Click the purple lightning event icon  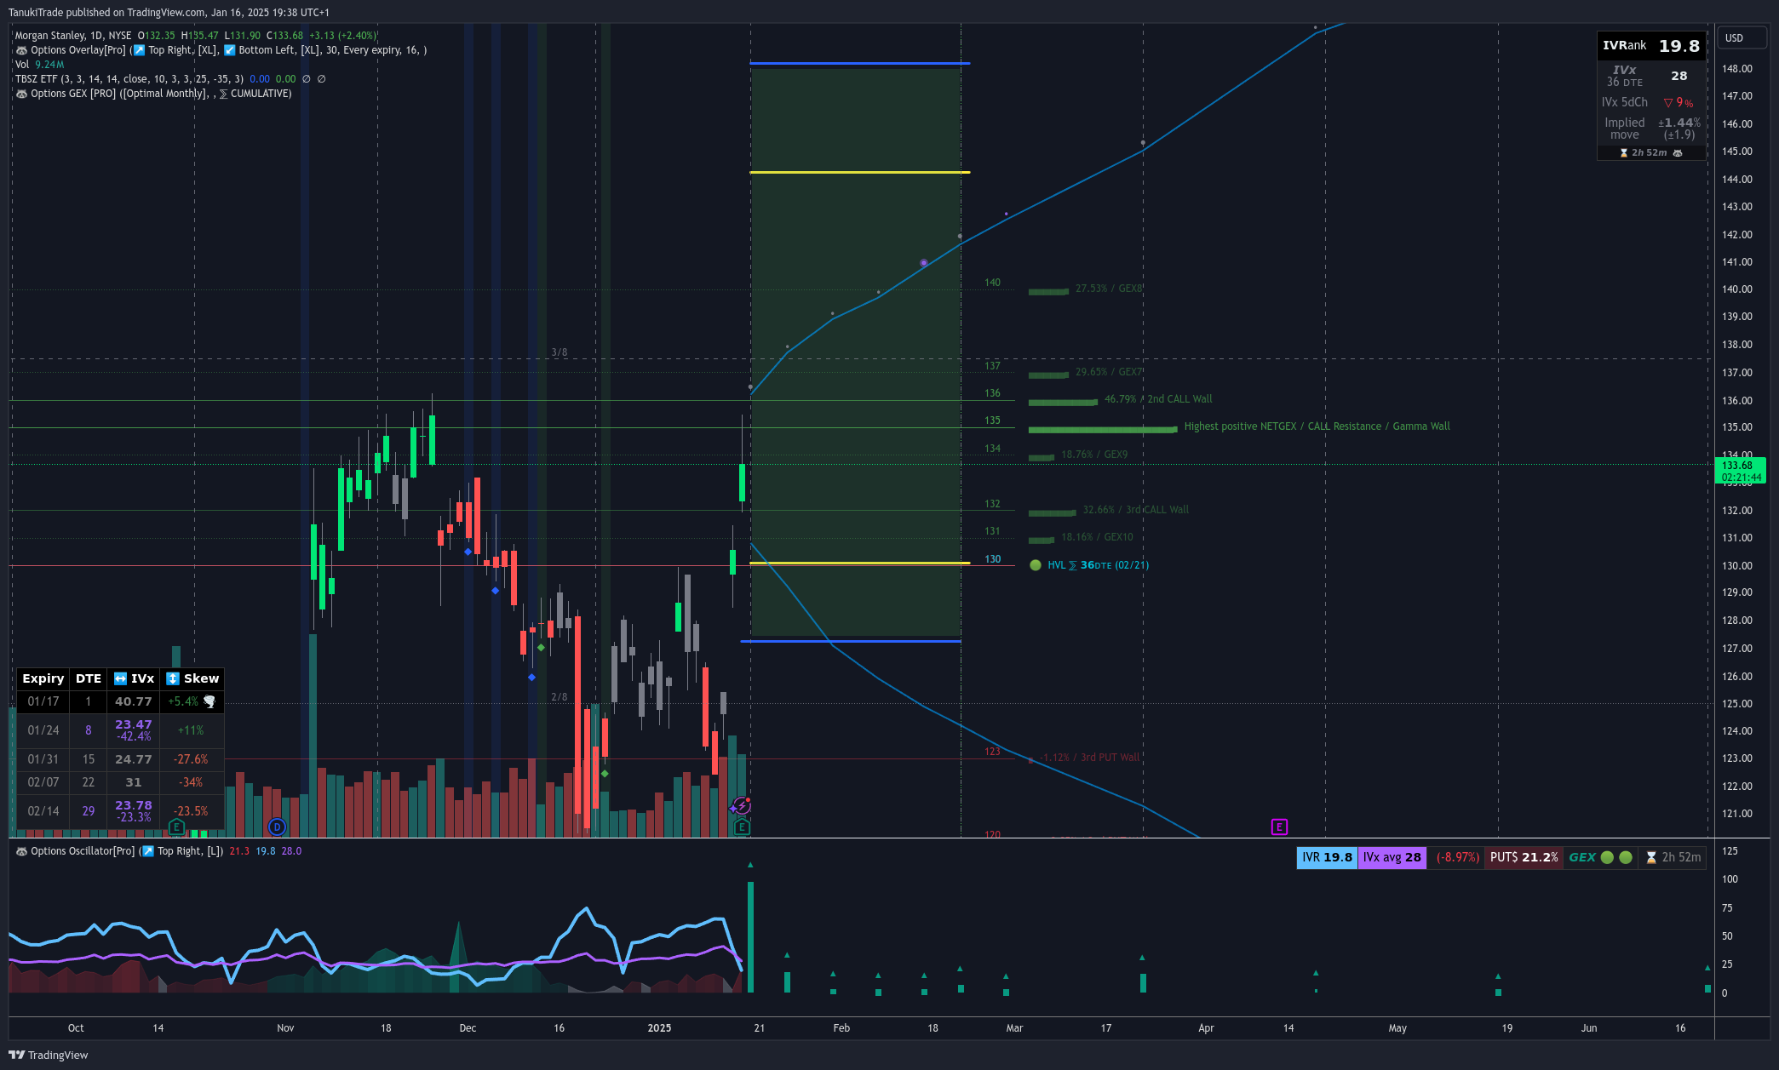point(742,805)
